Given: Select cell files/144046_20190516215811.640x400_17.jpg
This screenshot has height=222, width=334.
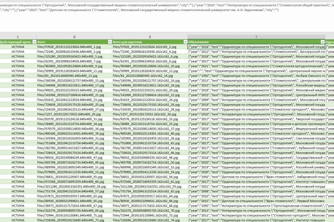Looking at the screenshot, I should pos(74,86).
